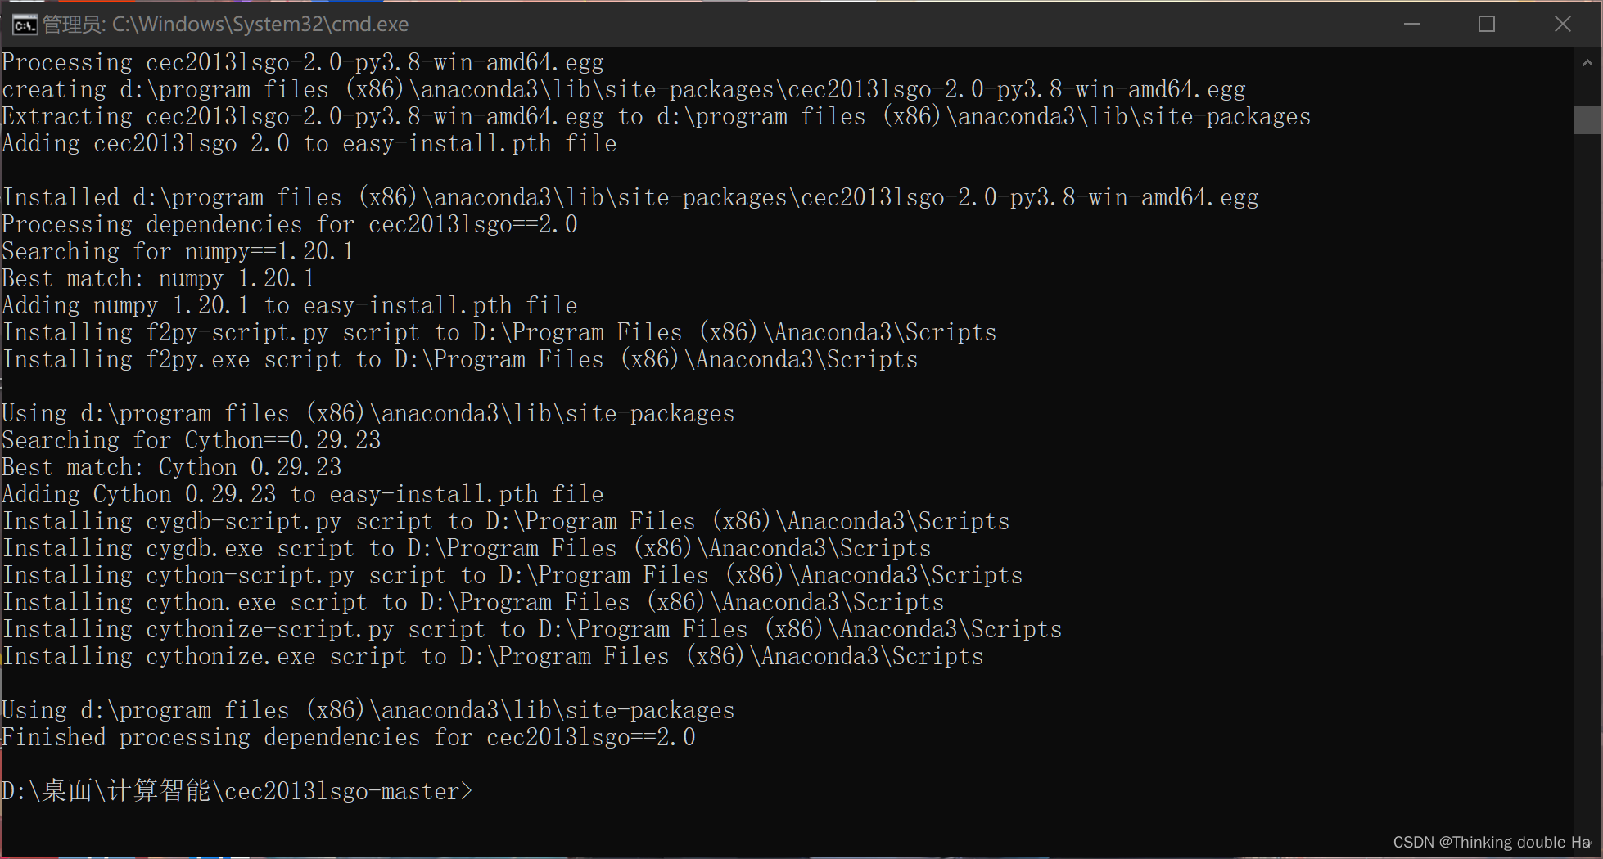The image size is (1603, 859).
Task: Select the line 'Finished processing dependencies for cec2013lsgo==2.0'
Action: point(348,736)
